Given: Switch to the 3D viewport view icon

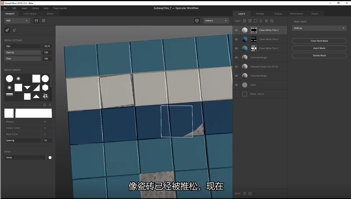Looking at the screenshot, I should pos(36,20).
